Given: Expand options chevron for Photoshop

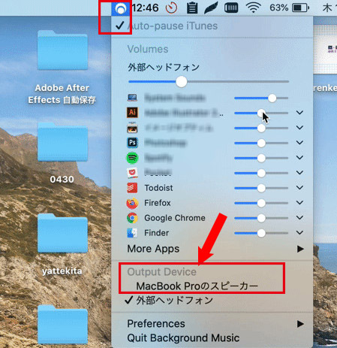Looking at the screenshot, I should [x=299, y=143].
